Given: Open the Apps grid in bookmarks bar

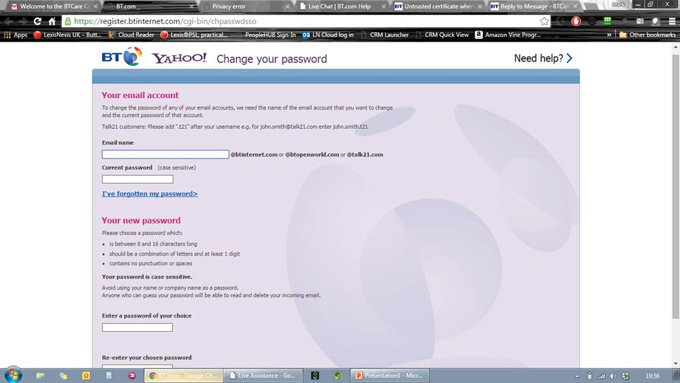Looking at the screenshot, I should 16,35.
